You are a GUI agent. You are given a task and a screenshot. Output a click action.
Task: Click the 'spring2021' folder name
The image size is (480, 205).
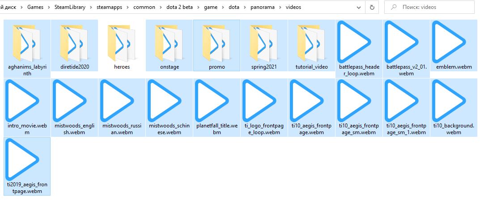pyautogui.click(x=264, y=67)
